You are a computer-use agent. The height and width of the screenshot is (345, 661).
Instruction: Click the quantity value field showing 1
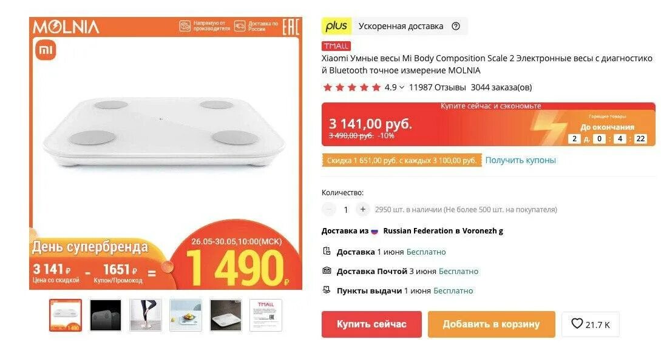point(346,210)
